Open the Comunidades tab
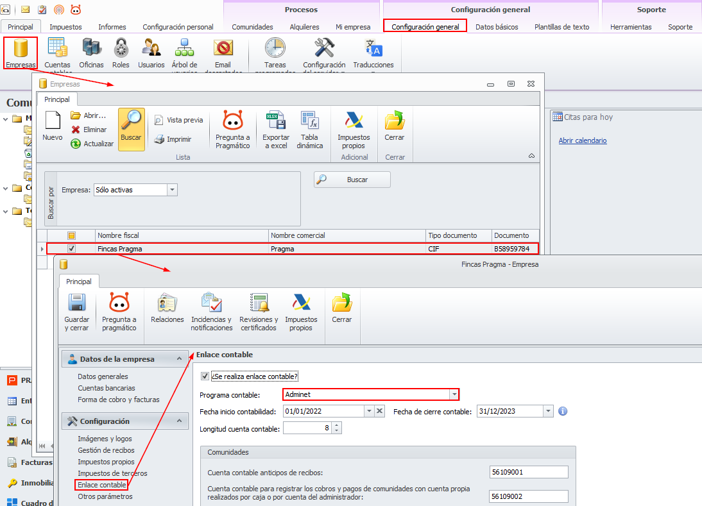The image size is (702, 506). pos(252,27)
